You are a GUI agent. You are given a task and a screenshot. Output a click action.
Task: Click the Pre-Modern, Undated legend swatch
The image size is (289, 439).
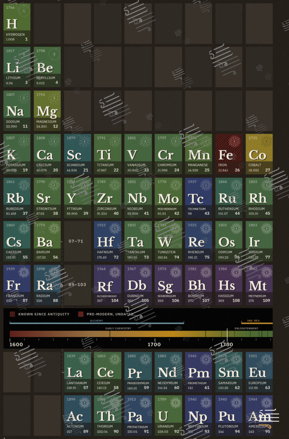click(81, 314)
